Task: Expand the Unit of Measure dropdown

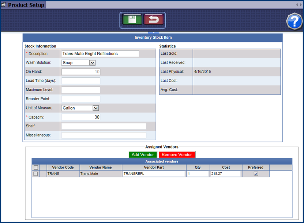Action: click(x=95, y=108)
